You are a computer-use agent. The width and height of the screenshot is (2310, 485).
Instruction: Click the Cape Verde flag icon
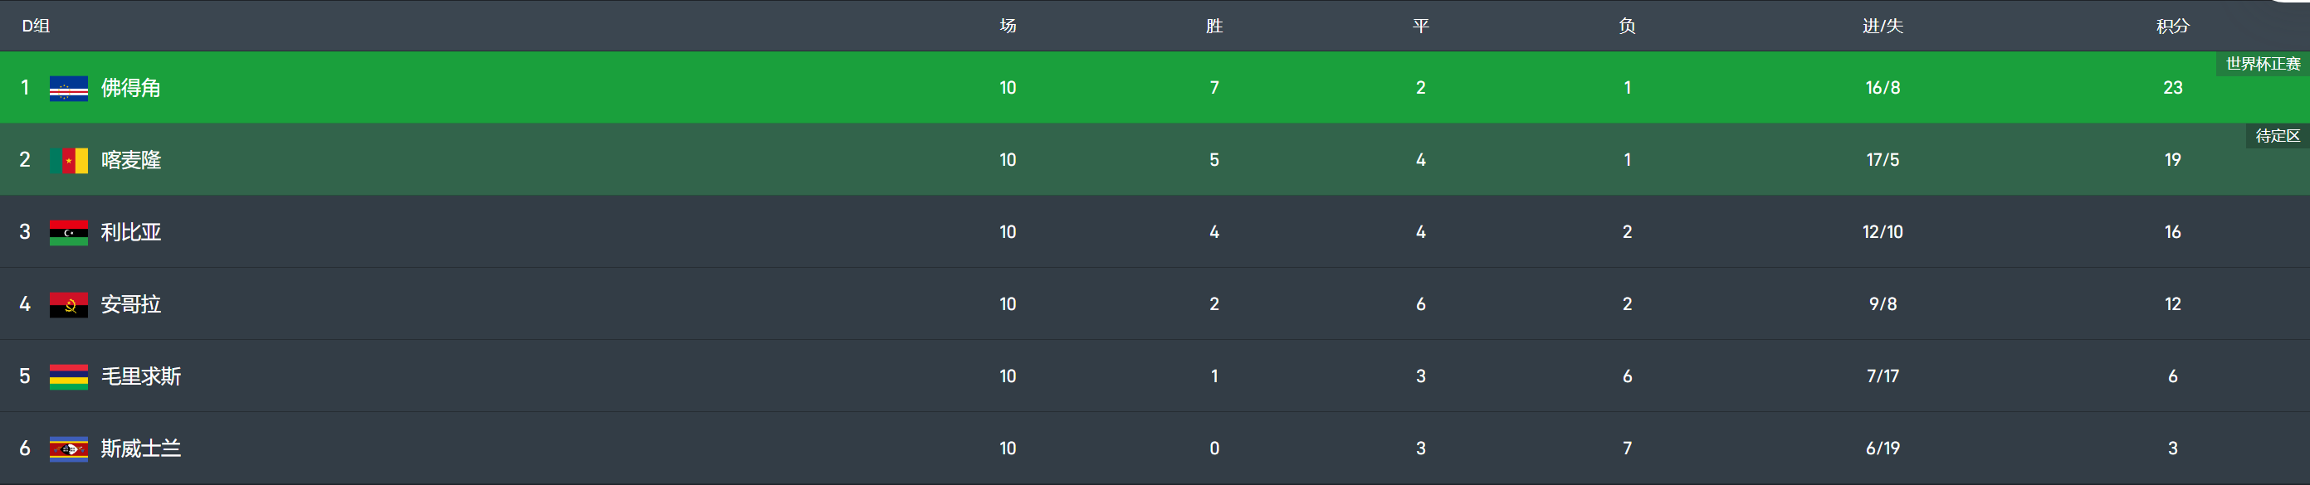click(x=69, y=89)
